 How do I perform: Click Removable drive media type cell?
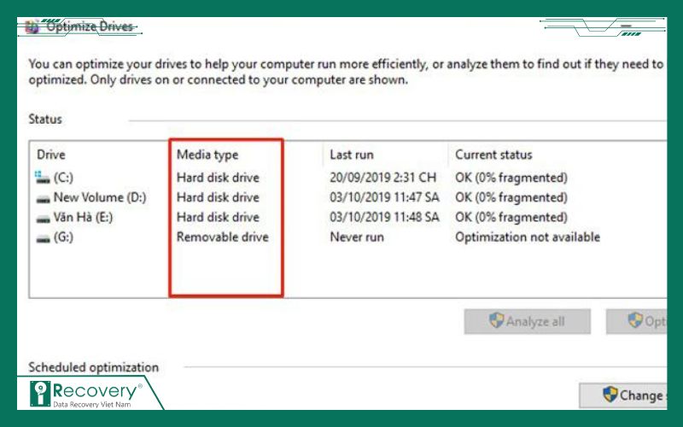coord(222,237)
